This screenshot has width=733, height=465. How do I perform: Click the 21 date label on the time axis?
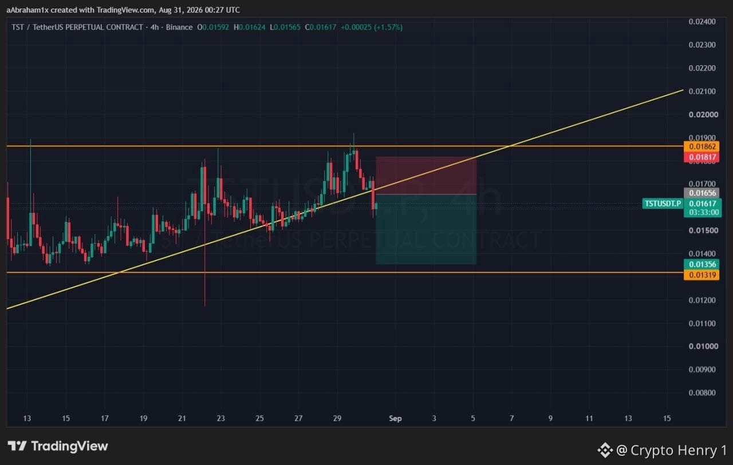[x=182, y=419]
